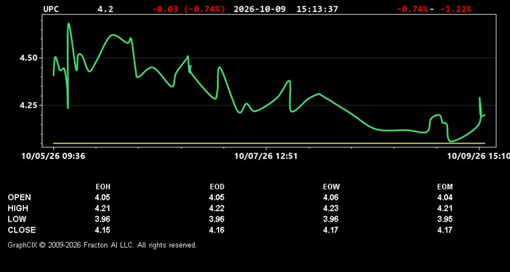Click the 15:13:37 timestamp
This screenshot has height=272, width=510.
317,9
